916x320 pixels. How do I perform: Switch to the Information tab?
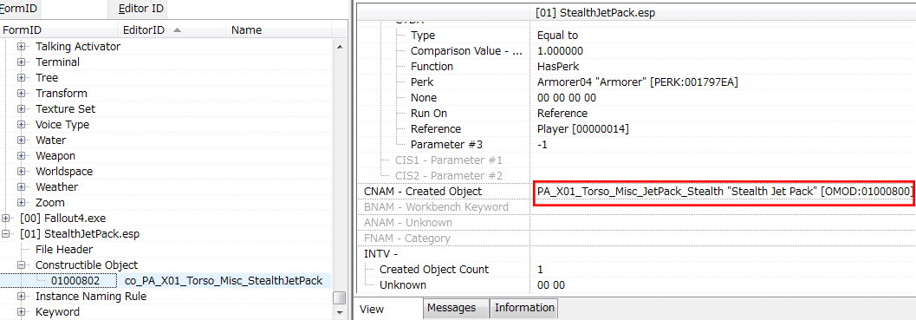[x=524, y=308]
